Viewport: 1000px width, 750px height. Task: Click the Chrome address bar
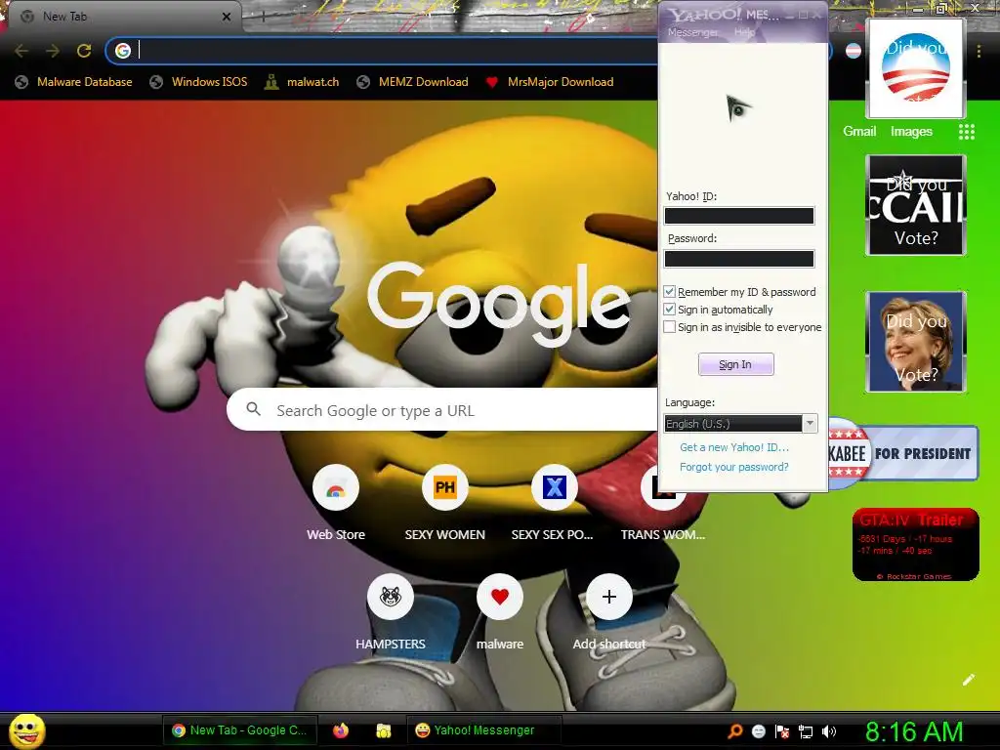click(383, 51)
